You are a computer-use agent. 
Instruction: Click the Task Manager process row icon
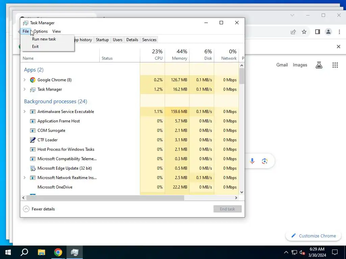pyautogui.click(x=33, y=89)
